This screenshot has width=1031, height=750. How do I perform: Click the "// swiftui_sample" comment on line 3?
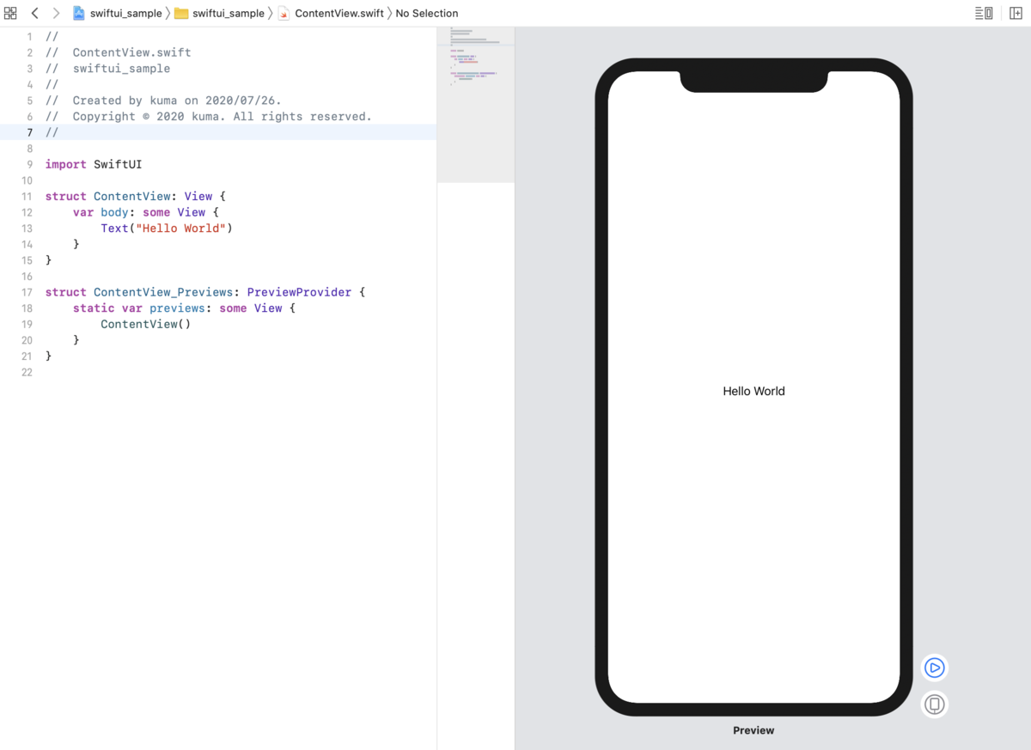click(x=108, y=69)
